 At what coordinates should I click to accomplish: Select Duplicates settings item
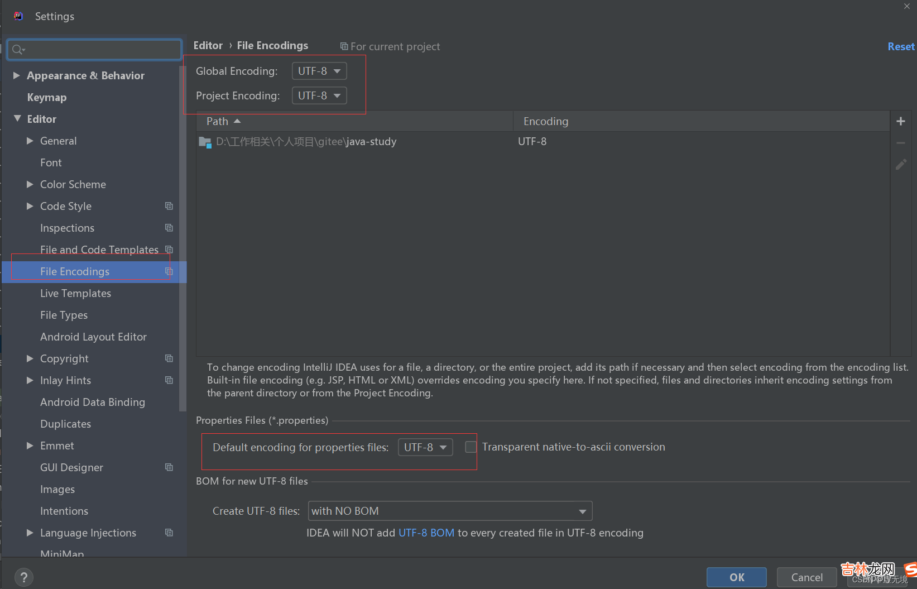click(x=65, y=424)
